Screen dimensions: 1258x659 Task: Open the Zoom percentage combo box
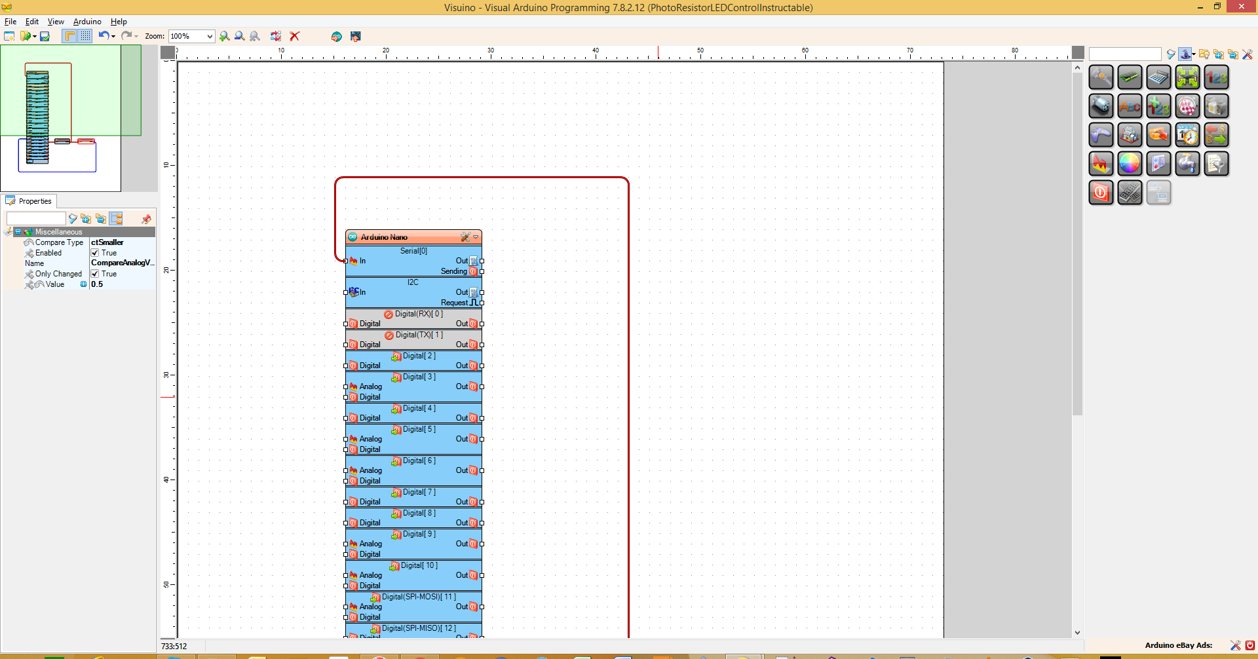pos(191,37)
